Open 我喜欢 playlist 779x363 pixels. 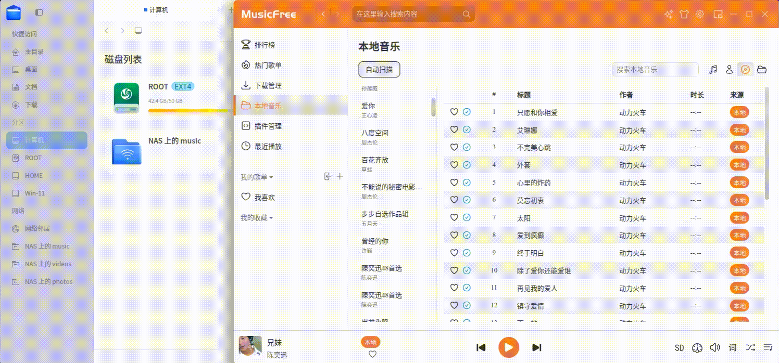(291, 198)
